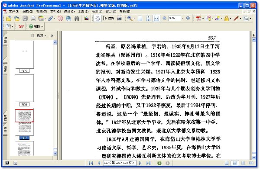Open the Tools (工具) menu
Viewport: 260px width, 170px height.
coord(83,11)
